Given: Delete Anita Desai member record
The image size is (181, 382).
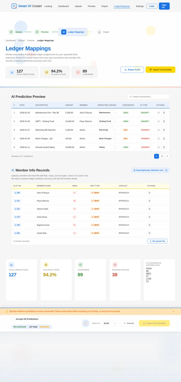Looking at the screenshot, I should point(150,217).
